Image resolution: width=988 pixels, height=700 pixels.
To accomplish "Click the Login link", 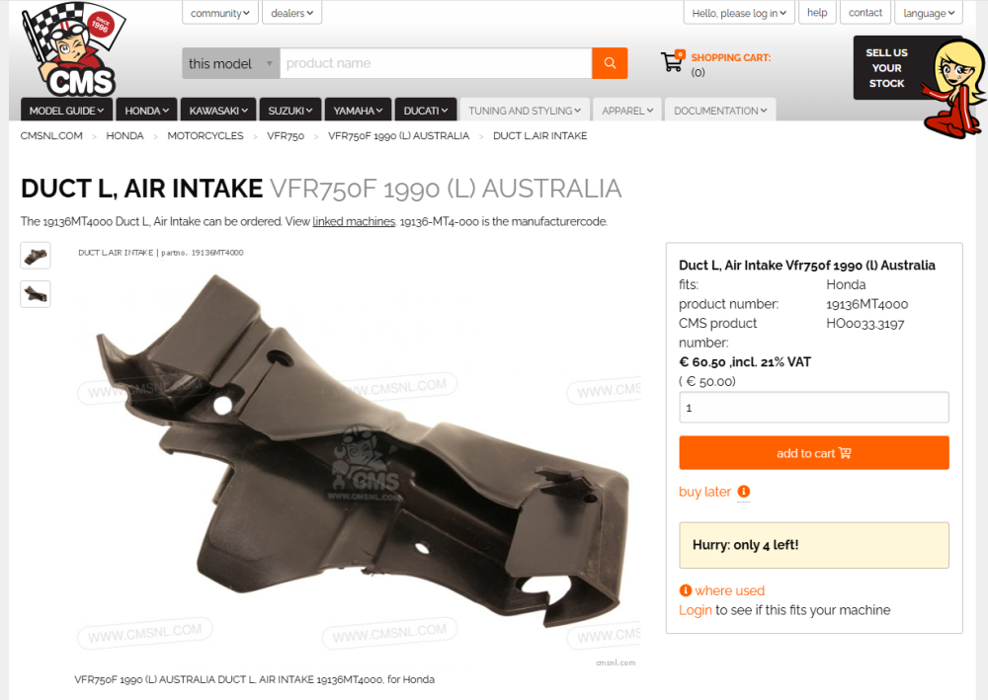I will pos(695,610).
